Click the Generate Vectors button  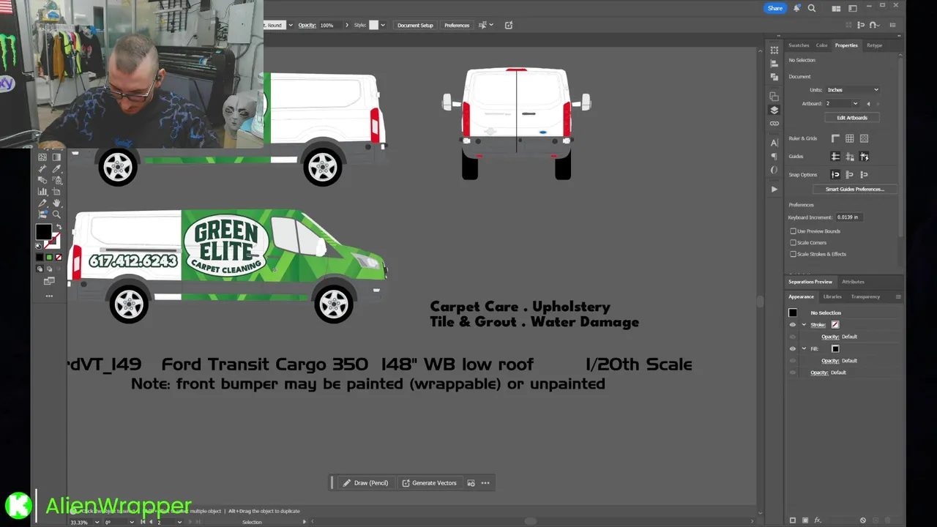pyautogui.click(x=429, y=483)
